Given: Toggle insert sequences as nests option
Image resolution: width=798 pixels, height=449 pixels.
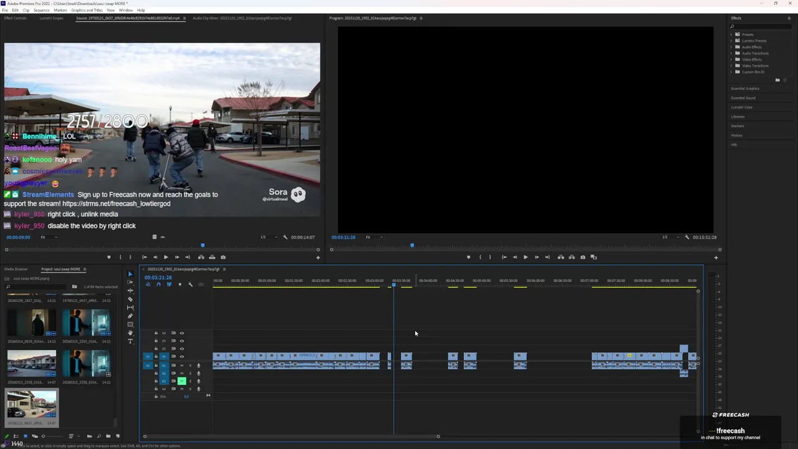Looking at the screenshot, I should (x=148, y=284).
